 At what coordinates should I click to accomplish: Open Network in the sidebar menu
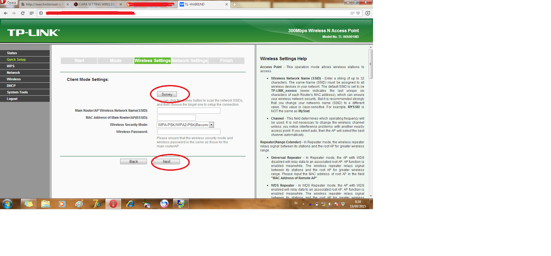[25, 73]
